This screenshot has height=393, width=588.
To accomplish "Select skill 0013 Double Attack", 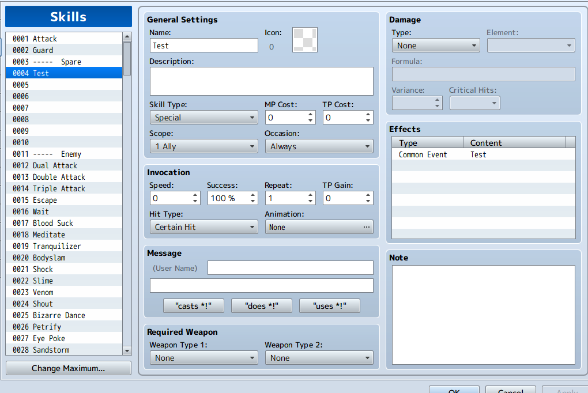I will (x=64, y=177).
